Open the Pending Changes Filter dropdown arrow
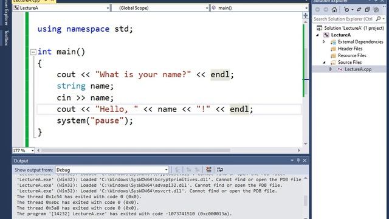389x219 pixels. [x=353, y=10]
